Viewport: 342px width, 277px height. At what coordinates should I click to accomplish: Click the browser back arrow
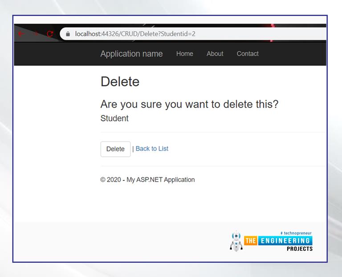pos(21,34)
